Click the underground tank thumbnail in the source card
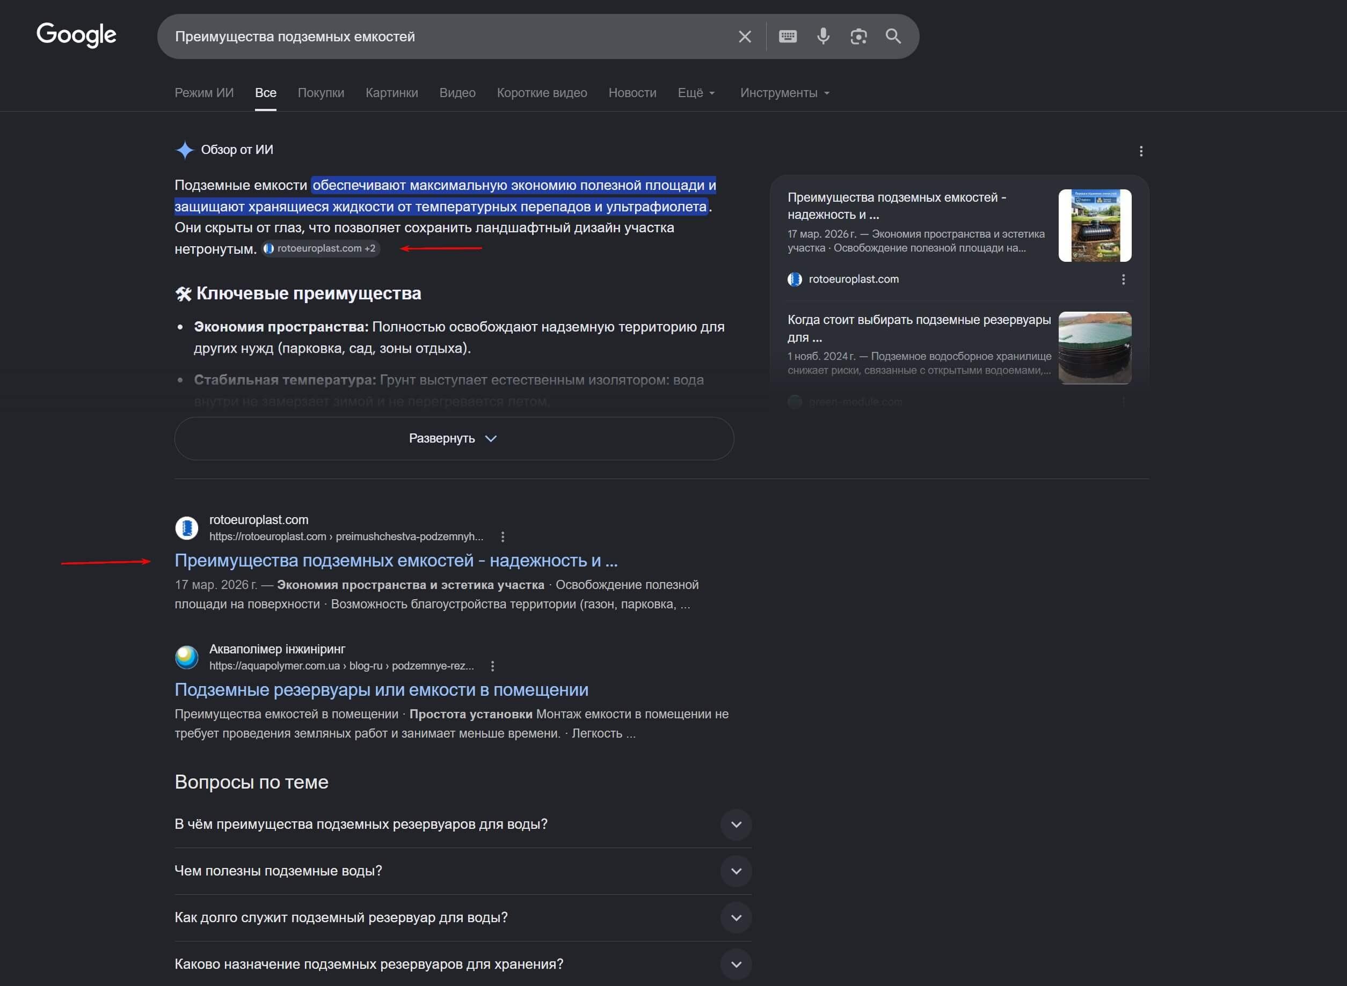The image size is (1347, 986). [1094, 226]
